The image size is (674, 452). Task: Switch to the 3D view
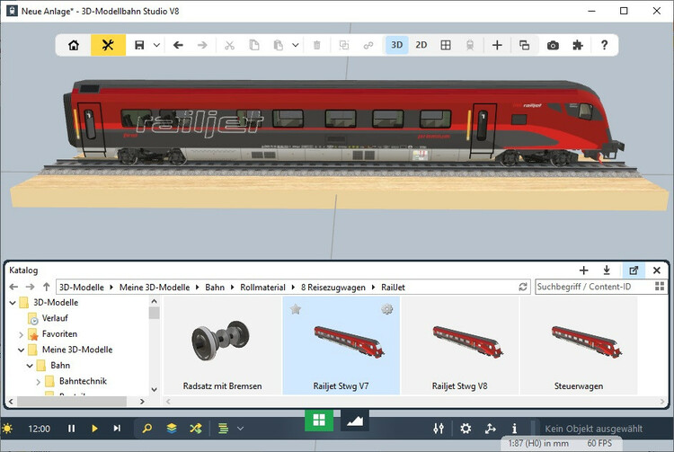pyautogui.click(x=396, y=45)
